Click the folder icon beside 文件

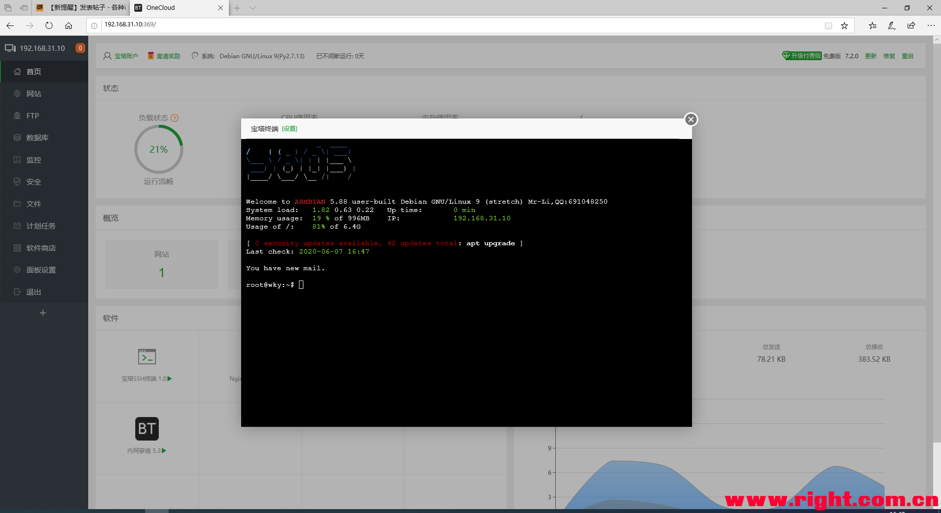[x=17, y=204]
